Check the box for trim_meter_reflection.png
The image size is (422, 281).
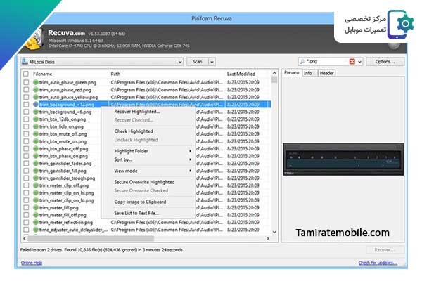coord(26,223)
